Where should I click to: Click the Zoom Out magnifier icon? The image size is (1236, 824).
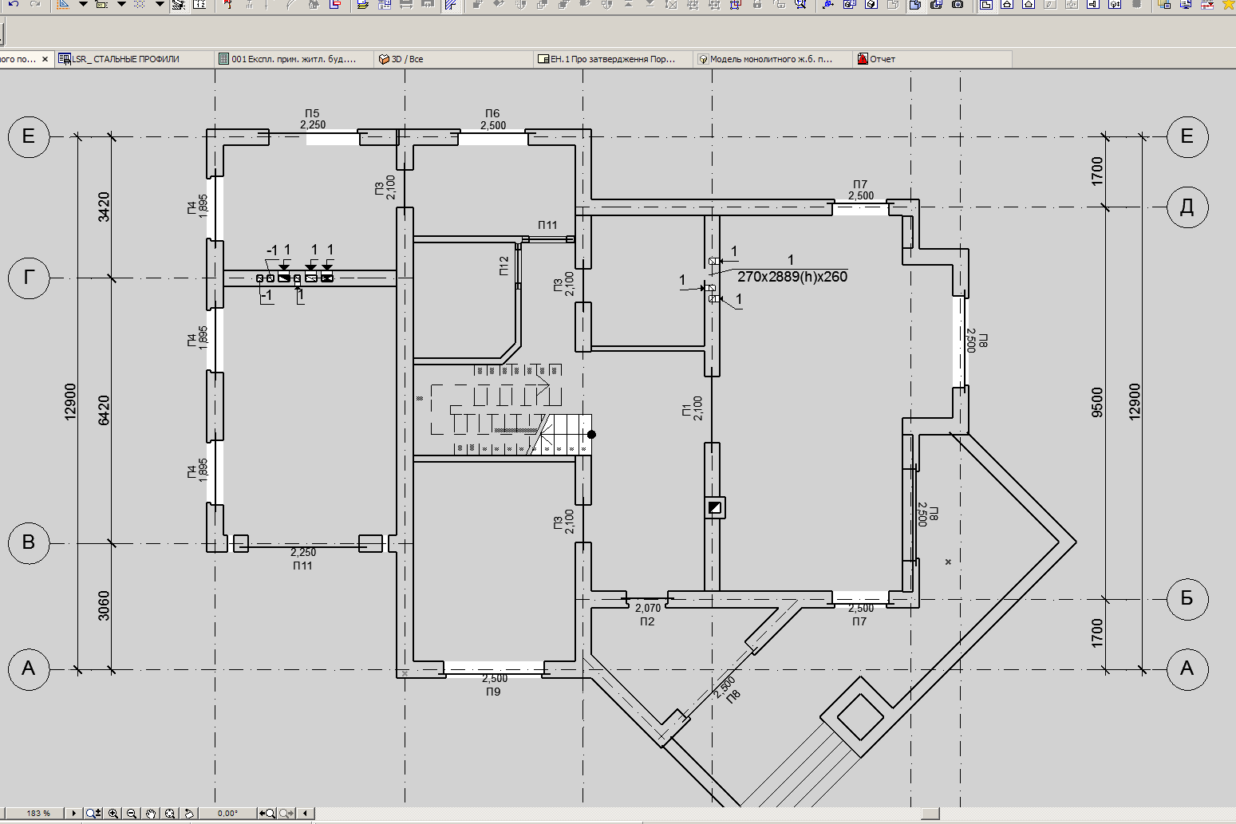(132, 814)
